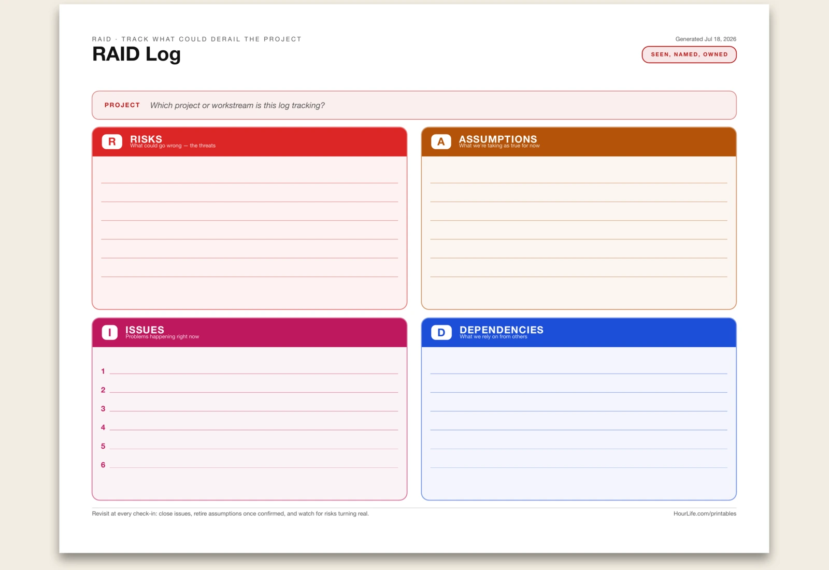
Task: Click the 'Revisit at every check-in' footer note
Action: [x=230, y=514]
